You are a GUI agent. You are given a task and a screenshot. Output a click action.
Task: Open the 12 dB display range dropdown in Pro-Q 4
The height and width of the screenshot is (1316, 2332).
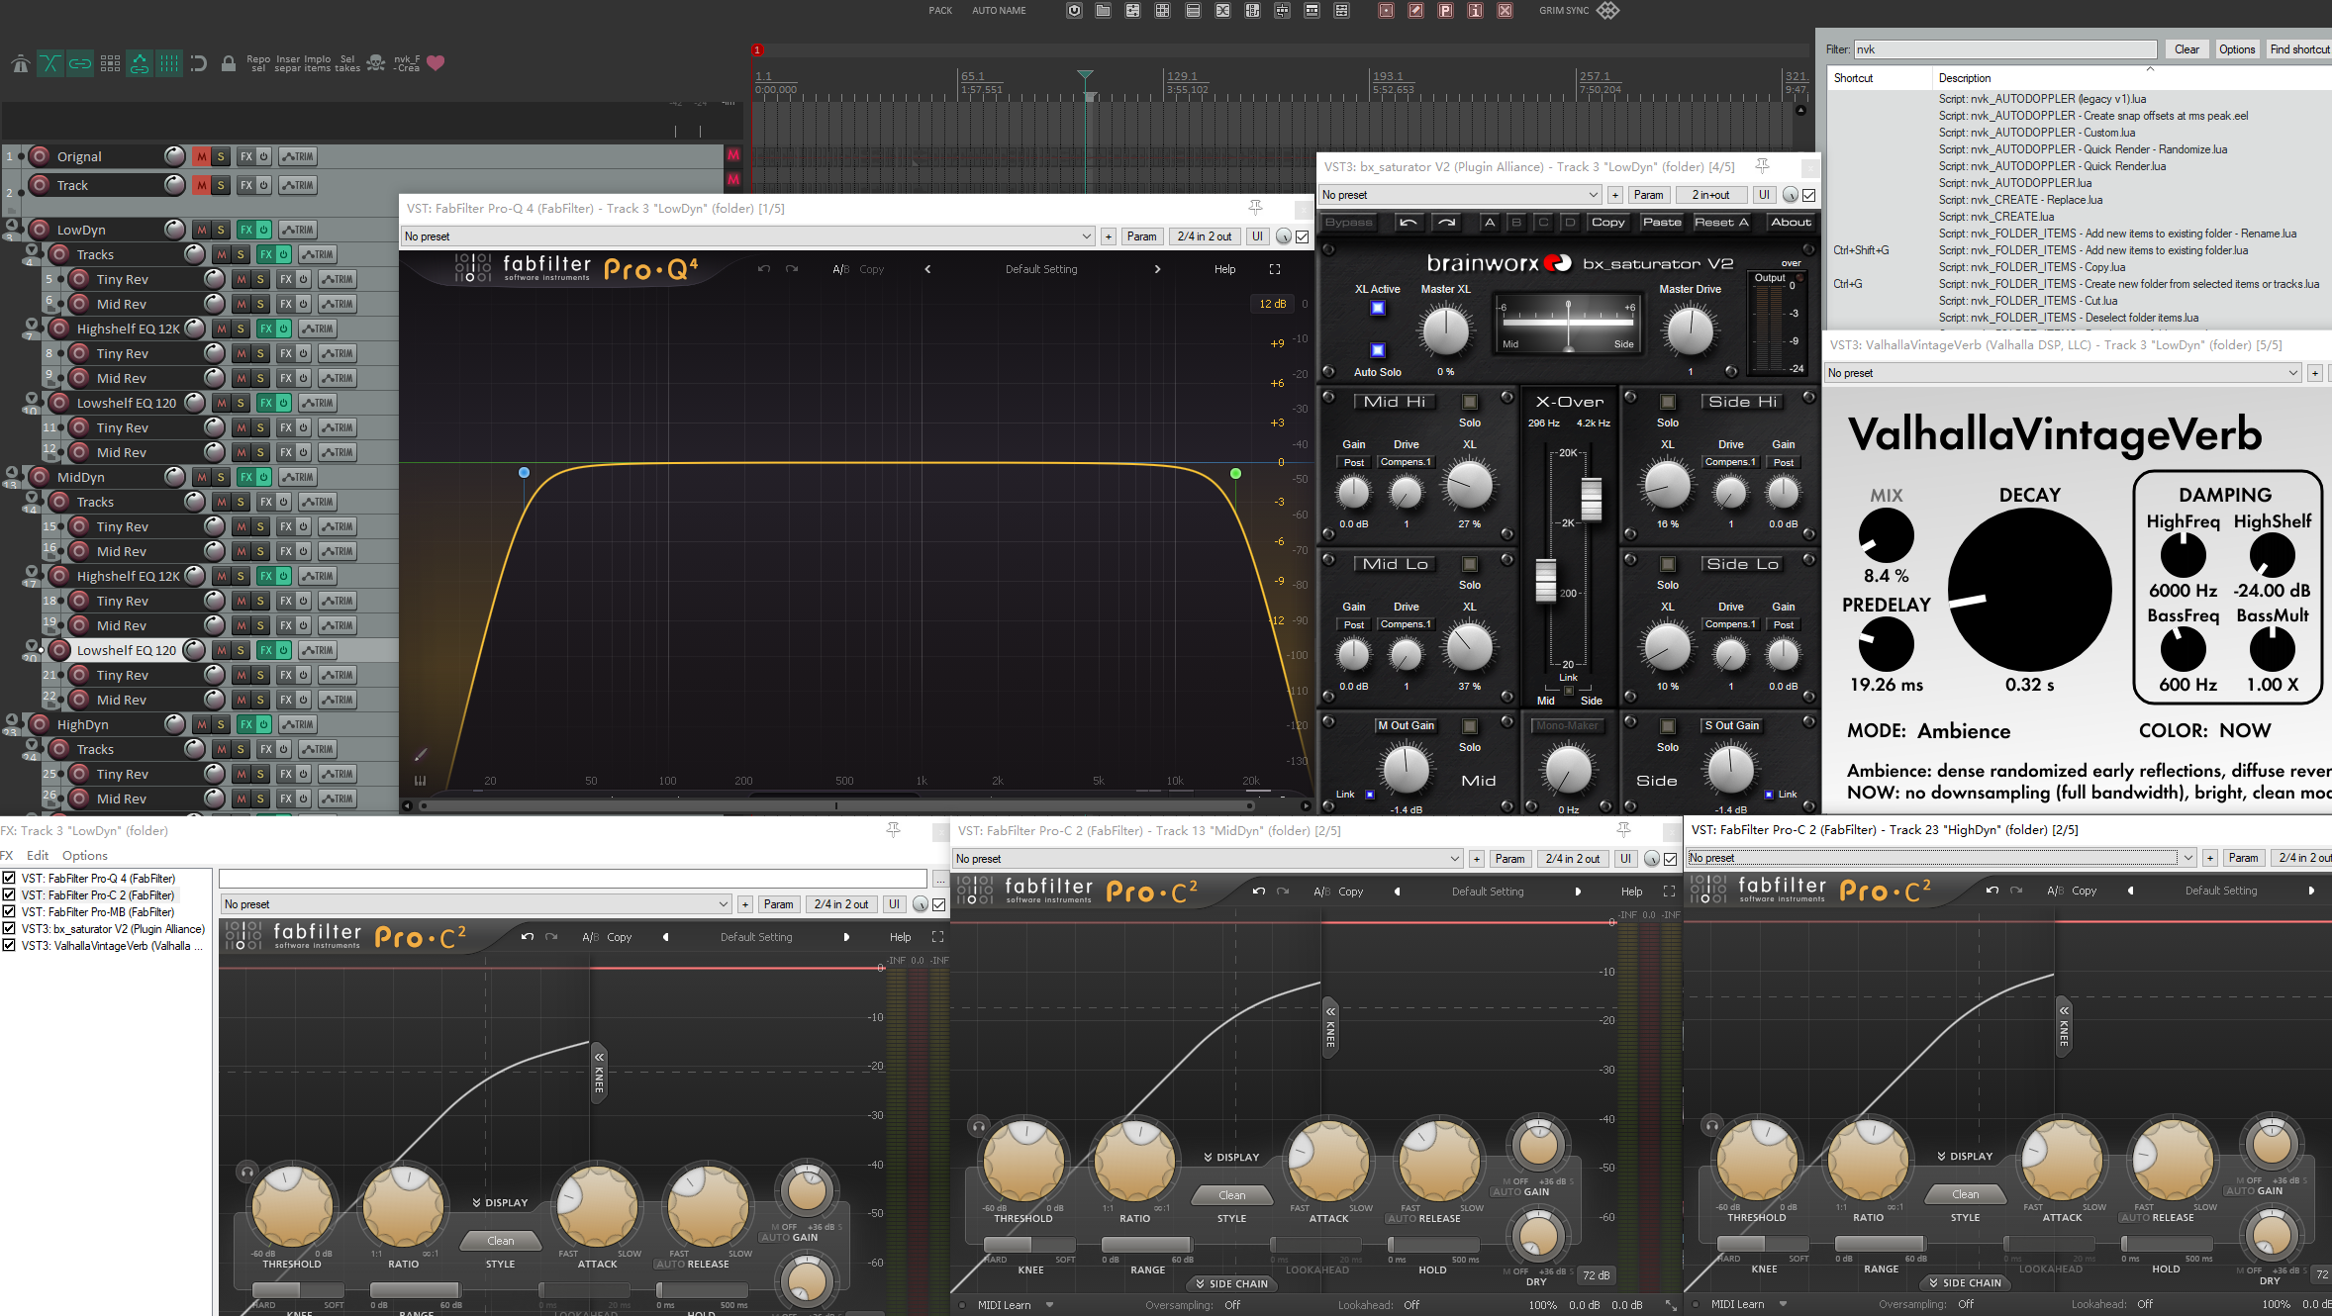pyautogui.click(x=1272, y=304)
